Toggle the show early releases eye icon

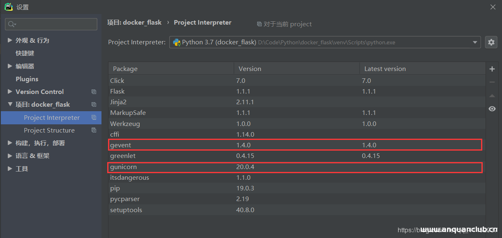coord(492,109)
